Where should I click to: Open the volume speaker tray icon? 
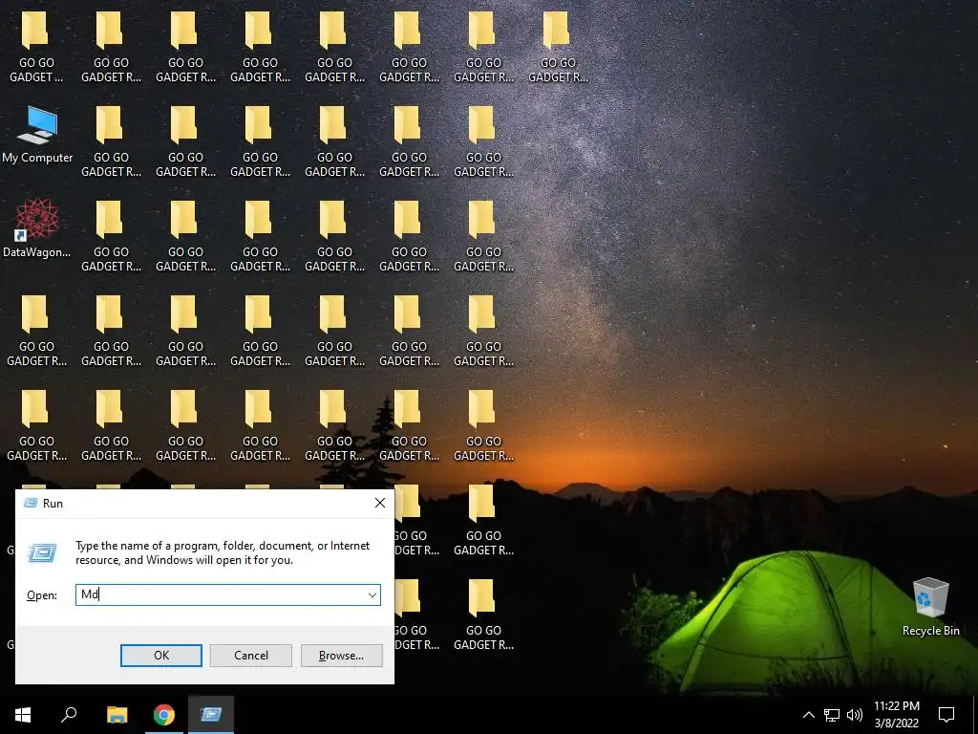tap(855, 715)
